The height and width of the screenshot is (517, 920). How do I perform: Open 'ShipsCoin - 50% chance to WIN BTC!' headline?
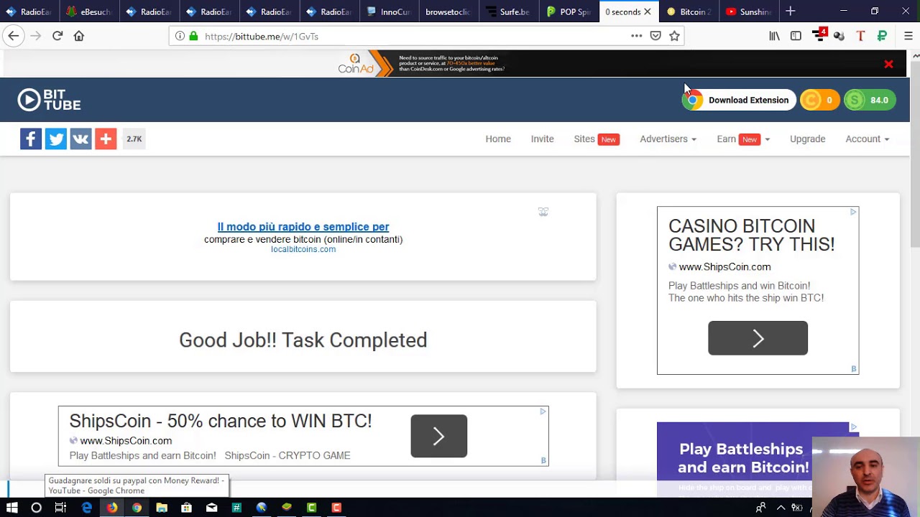(x=221, y=421)
